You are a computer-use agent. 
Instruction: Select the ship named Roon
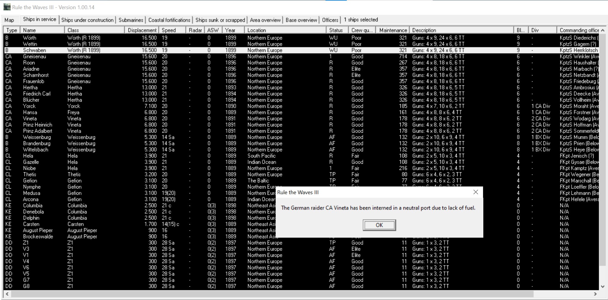click(301, 63)
